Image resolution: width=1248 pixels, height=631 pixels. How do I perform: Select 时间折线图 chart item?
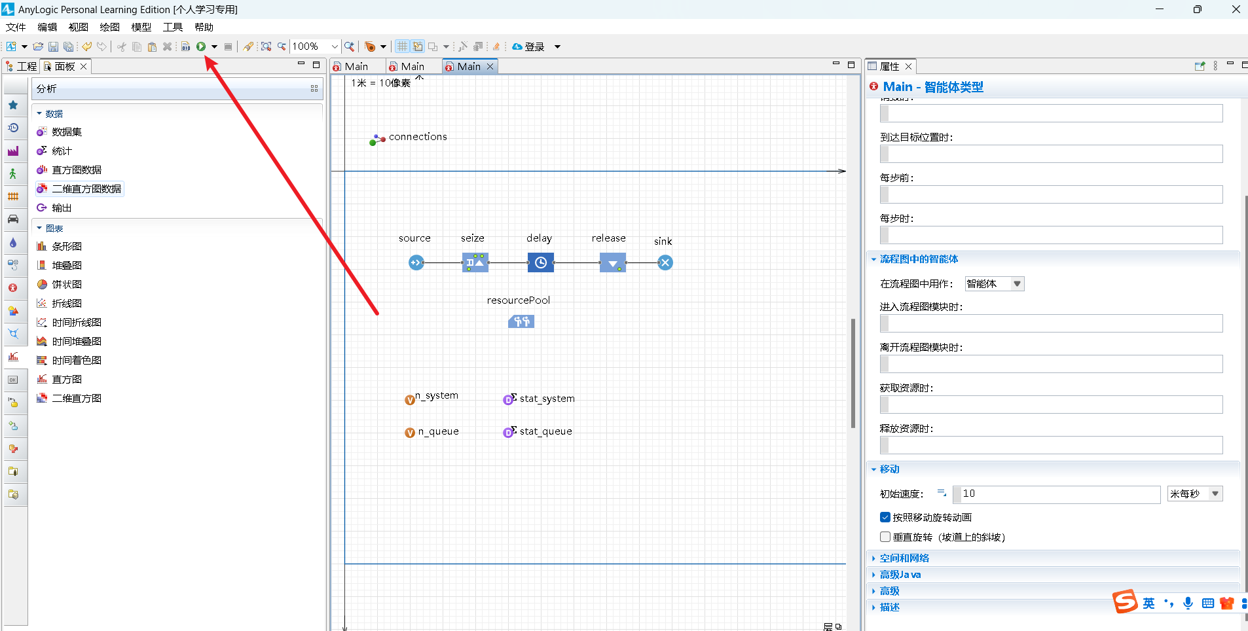(x=69, y=322)
